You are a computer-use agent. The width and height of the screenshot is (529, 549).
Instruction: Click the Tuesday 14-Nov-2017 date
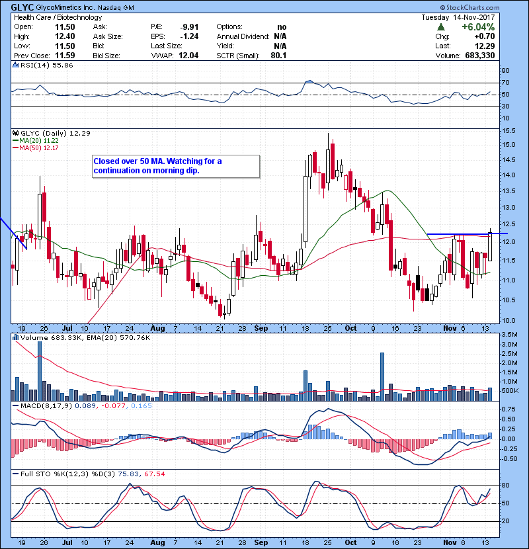coord(458,17)
